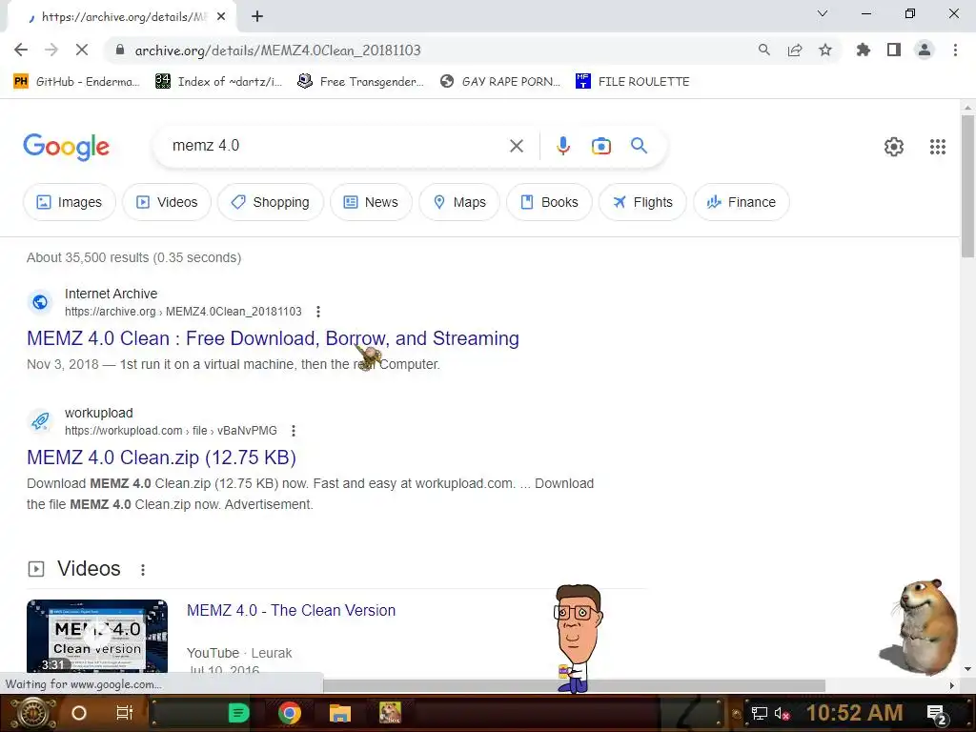Viewport: 976px width, 732px height.
Task: Filter results by Books
Action: coord(549,202)
